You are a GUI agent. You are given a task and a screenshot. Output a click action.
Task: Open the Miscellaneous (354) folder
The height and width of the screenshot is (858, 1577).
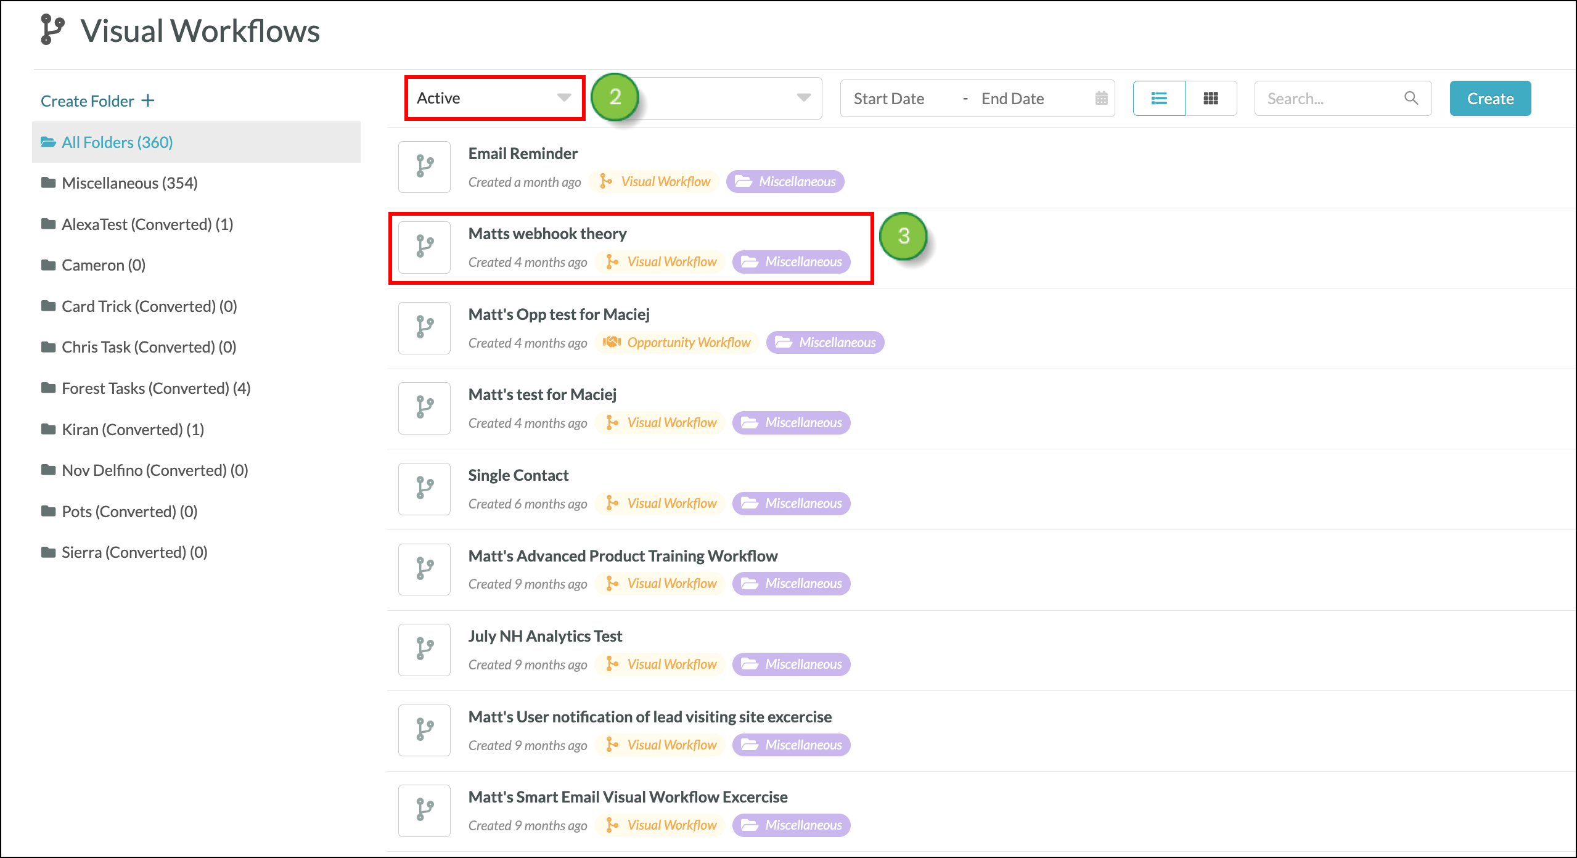pyautogui.click(x=129, y=183)
